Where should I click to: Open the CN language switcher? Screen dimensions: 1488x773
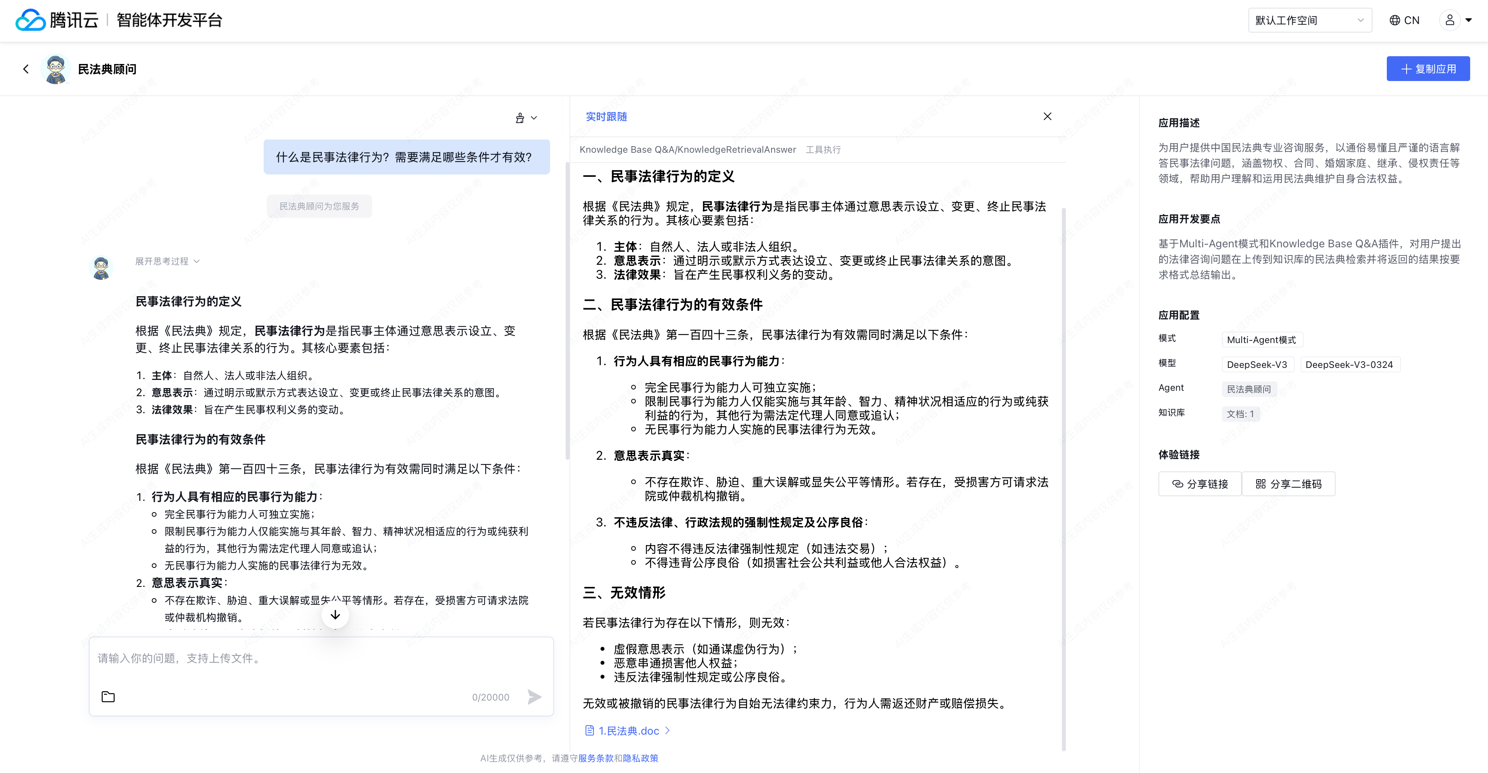(1404, 20)
